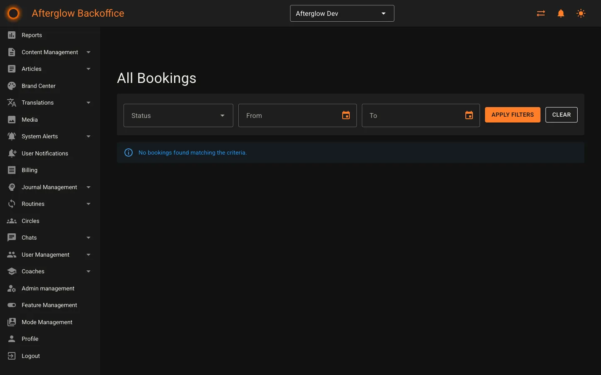Select the System Alerts megaphone icon
The width and height of the screenshot is (601, 375).
click(12, 136)
